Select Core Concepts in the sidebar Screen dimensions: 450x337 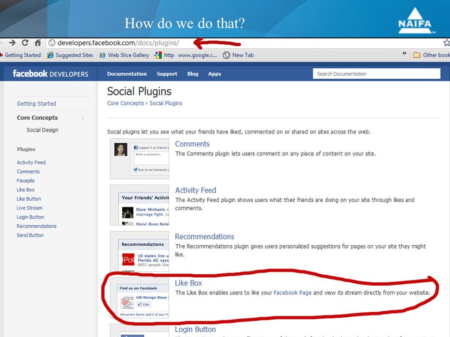point(37,118)
